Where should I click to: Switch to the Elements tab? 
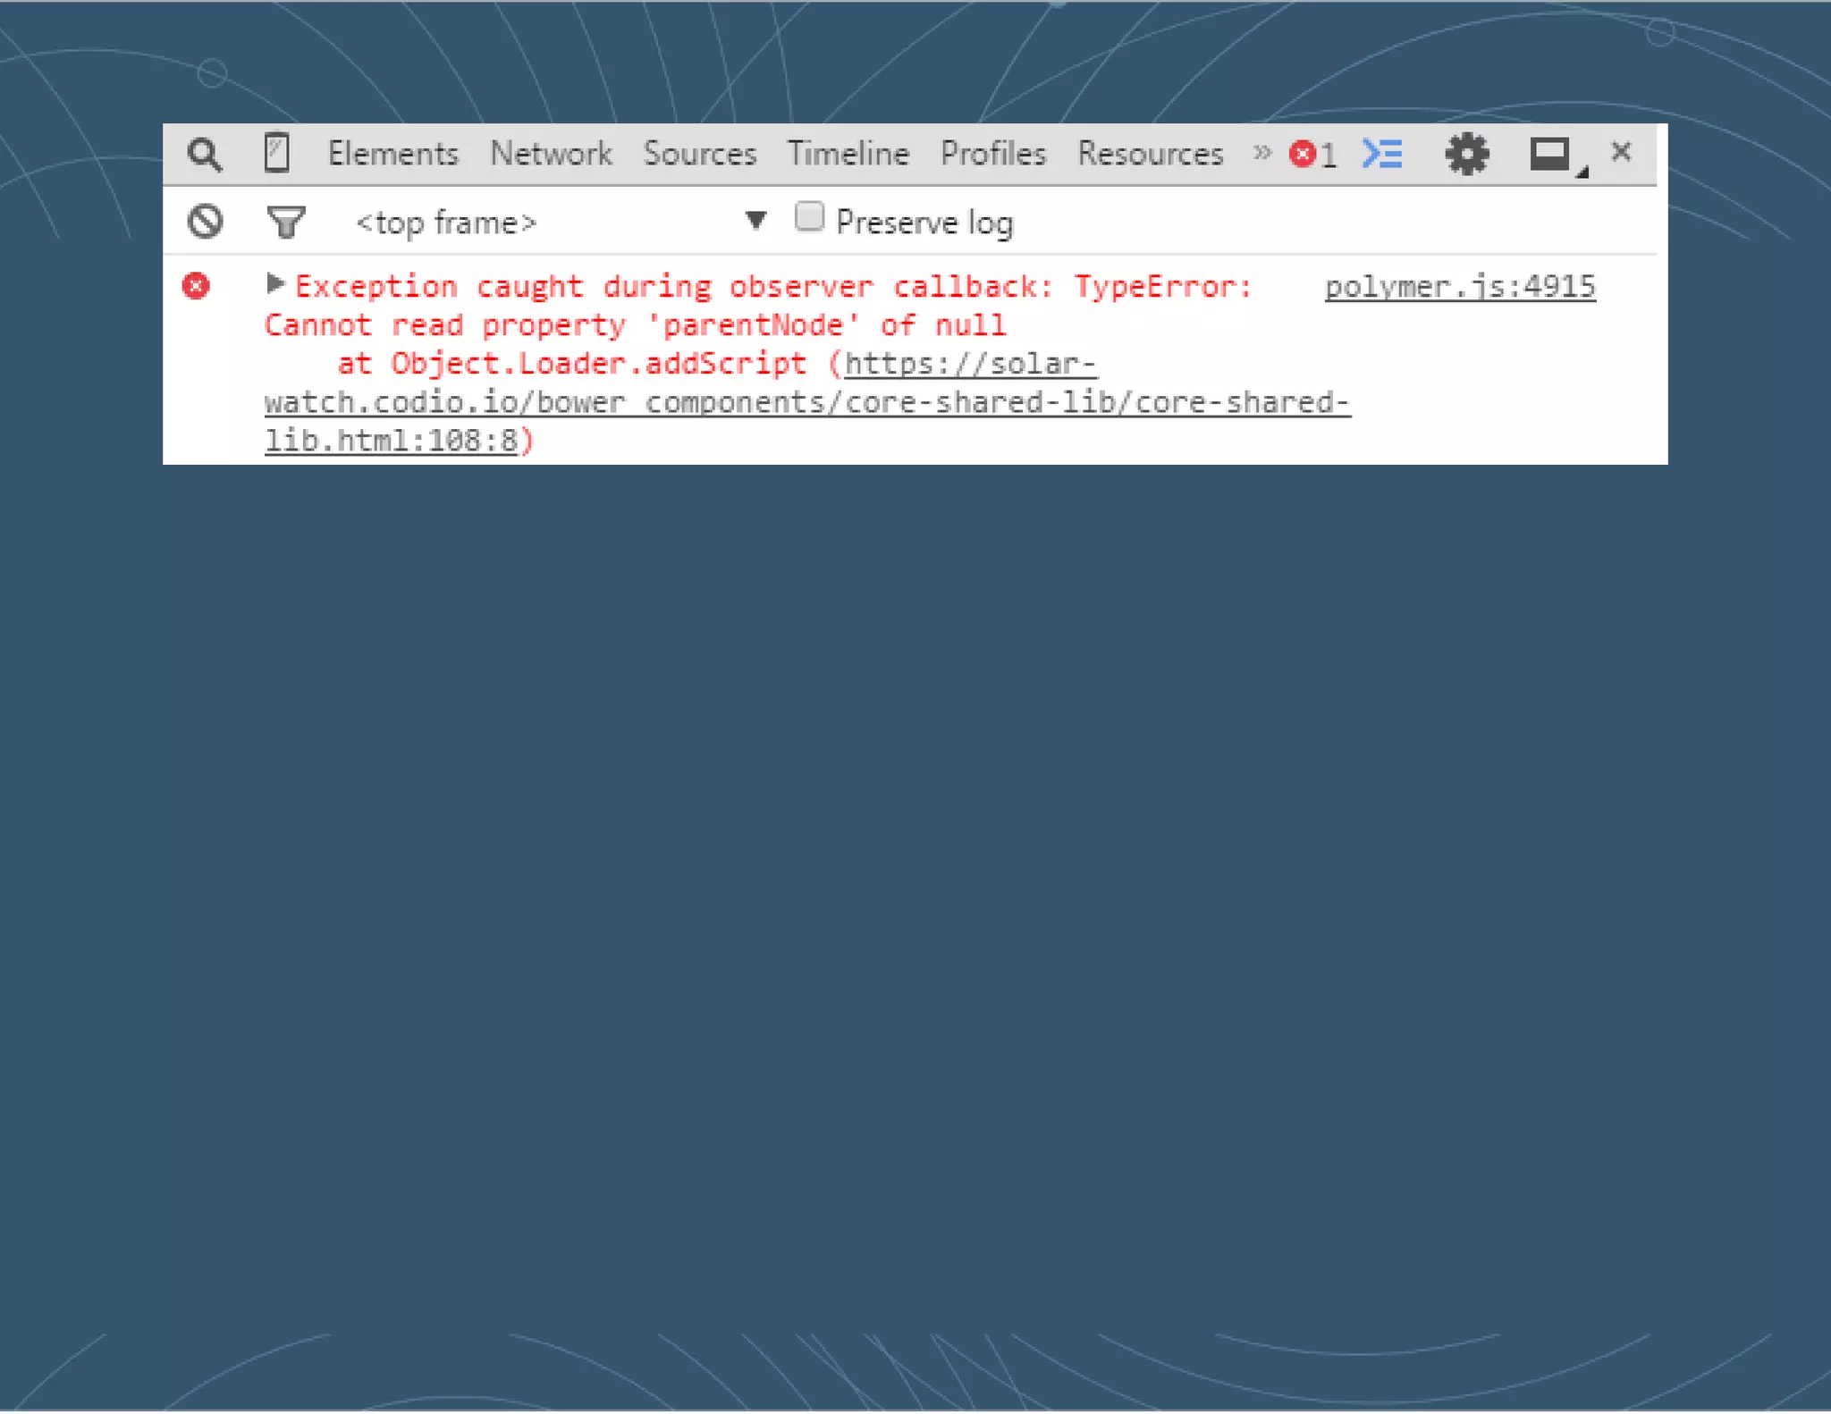(392, 154)
